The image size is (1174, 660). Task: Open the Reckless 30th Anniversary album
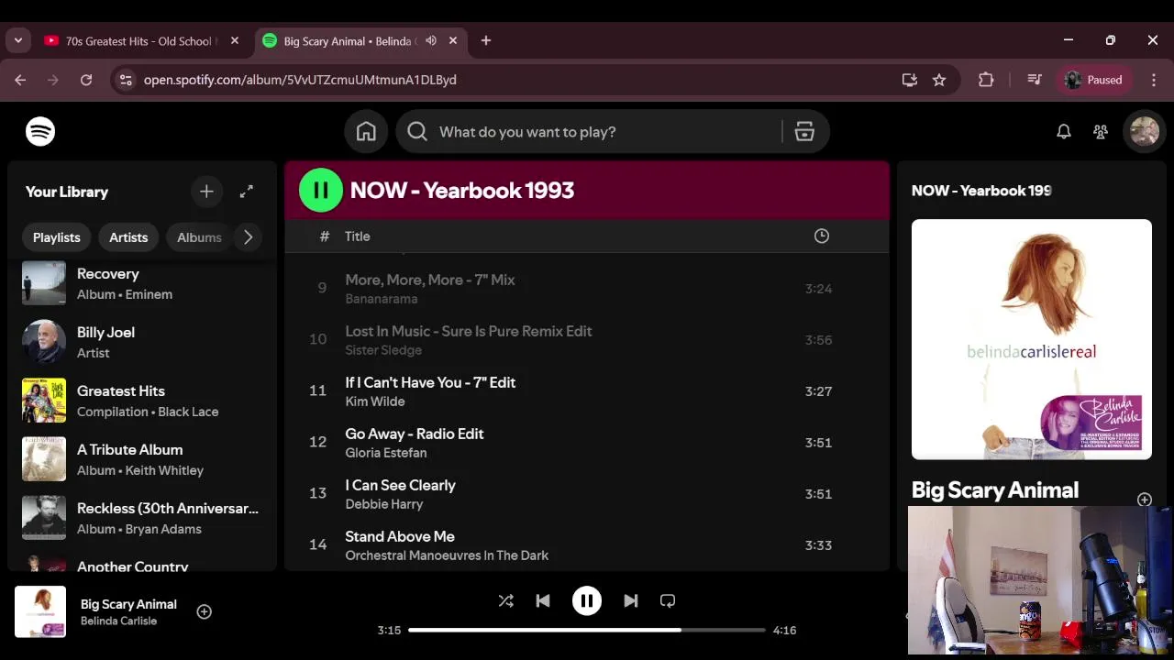pos(143,518)
